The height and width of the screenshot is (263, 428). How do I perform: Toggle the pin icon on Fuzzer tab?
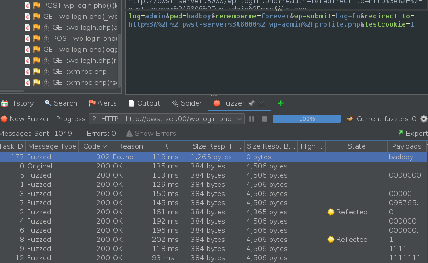251,103
